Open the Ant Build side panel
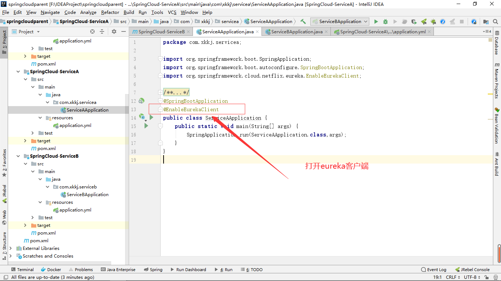Viewport: 501px width, 281px height. [x=497, y=164]
